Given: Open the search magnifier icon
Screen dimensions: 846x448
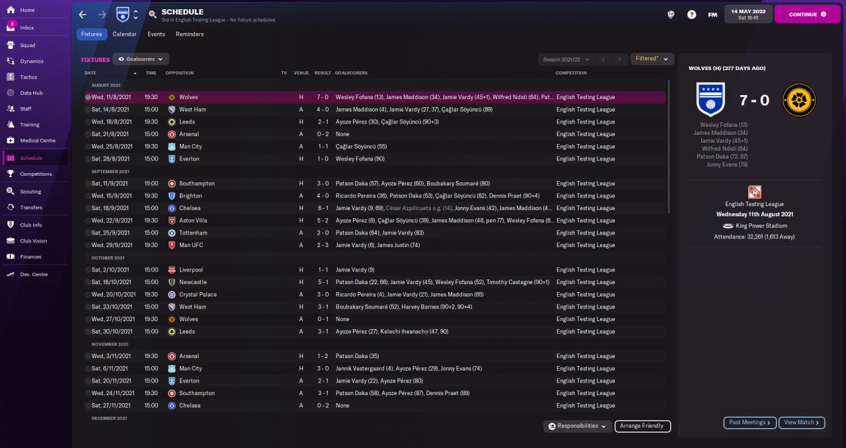Looking at the screenshot, I should 153,14.
